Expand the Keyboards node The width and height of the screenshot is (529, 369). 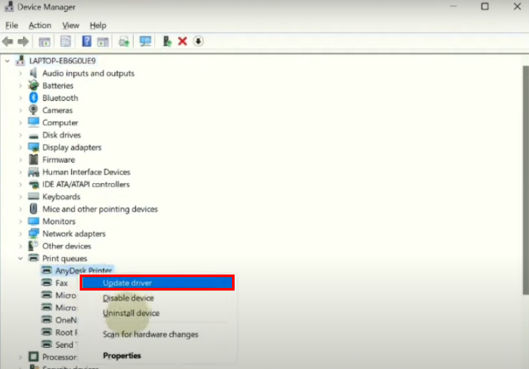pos(21,197)
